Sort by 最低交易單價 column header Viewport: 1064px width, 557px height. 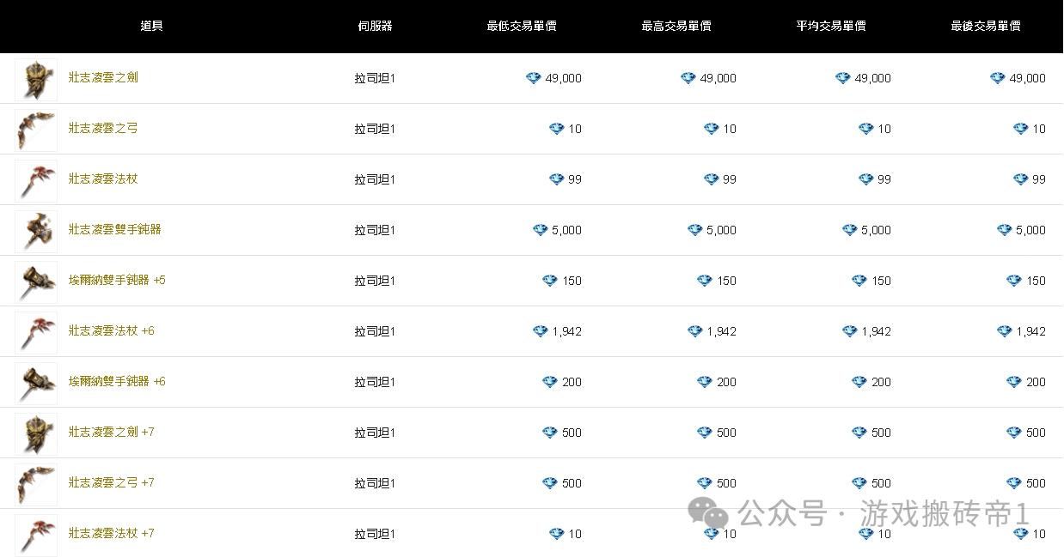(x=522, y=26)
